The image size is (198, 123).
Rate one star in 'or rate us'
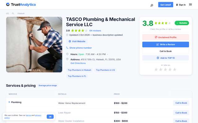pos(156,69)
